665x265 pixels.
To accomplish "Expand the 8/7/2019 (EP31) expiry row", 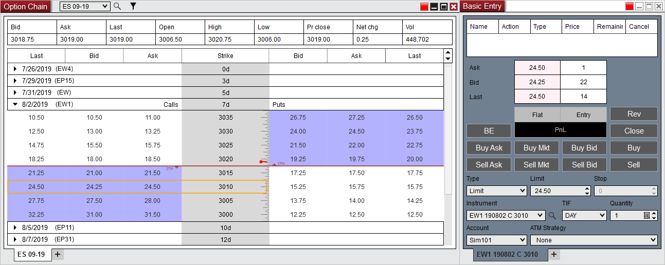I will [x=15, y=239].
